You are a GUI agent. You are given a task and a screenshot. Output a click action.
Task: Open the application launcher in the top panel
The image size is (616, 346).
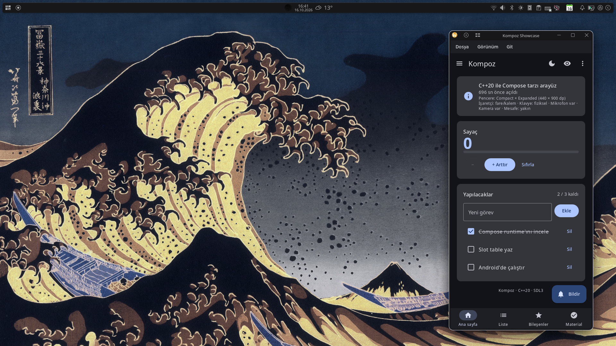click(x=8, y=8)
